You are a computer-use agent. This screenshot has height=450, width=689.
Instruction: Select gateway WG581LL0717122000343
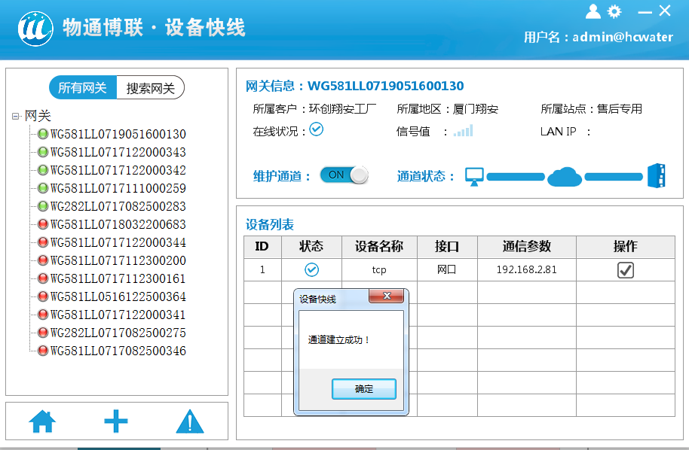118,152
